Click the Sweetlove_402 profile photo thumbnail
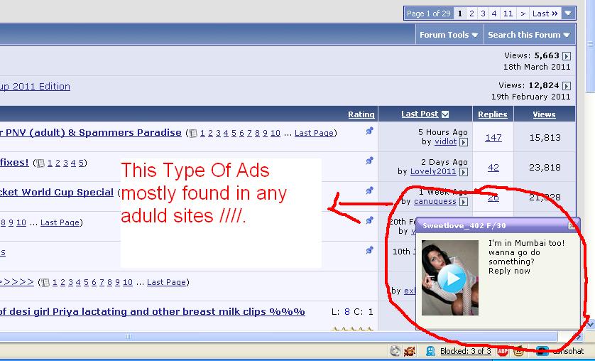Screen dimensions: 595x361 pyautogui.click(x=450, y=278)
